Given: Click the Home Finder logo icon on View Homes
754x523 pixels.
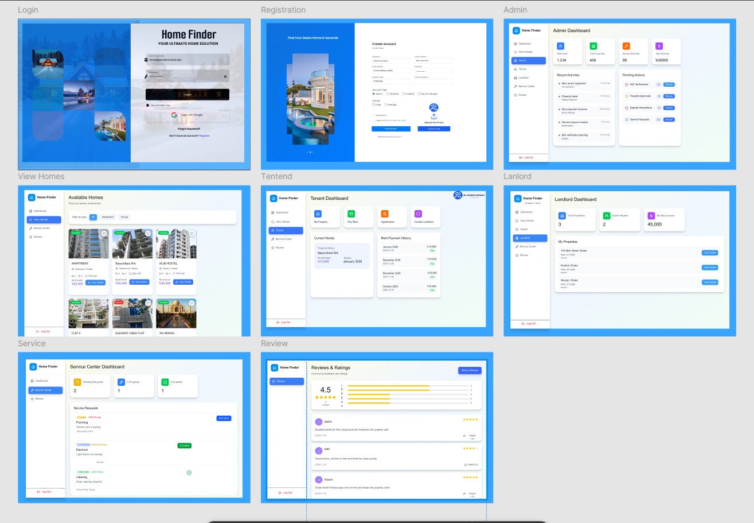Looking at the screenshot, I should tap(32, 197).
